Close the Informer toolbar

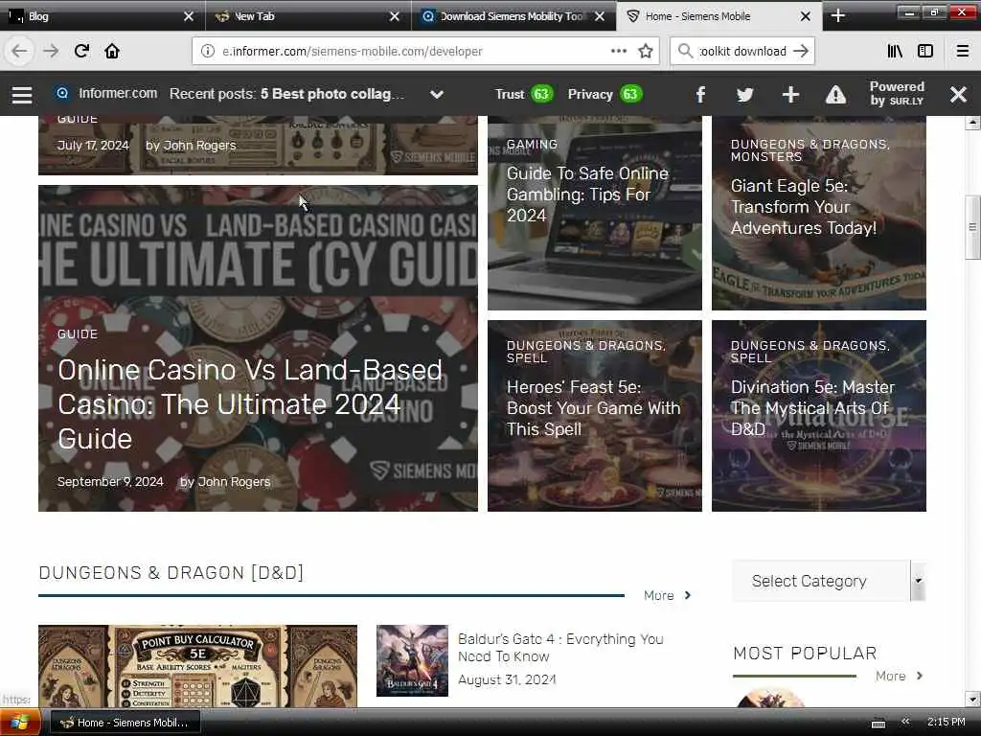click(x=958, y=95)
